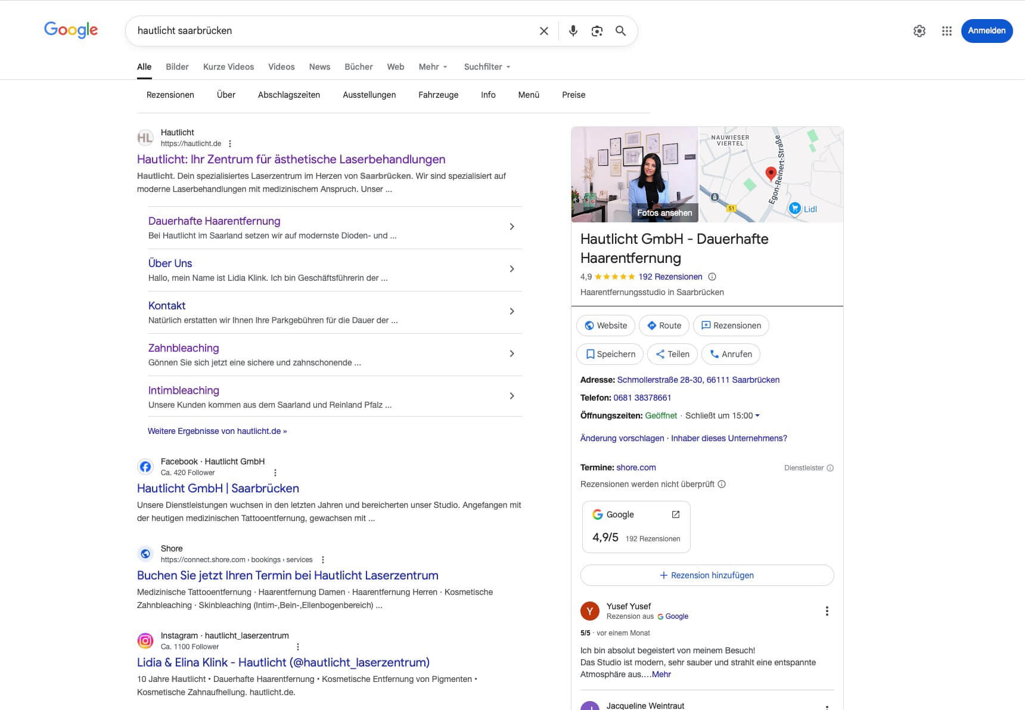1025x710 pixels.
Task: Click the magnifying glass search icon
Action: [620, 31]
